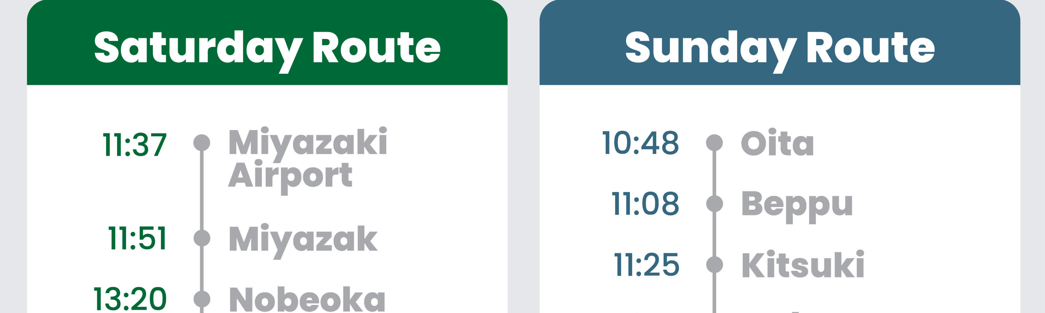1045x313 pixels.
Task: Open the Miyazak station name
Action: click(303, 239)
